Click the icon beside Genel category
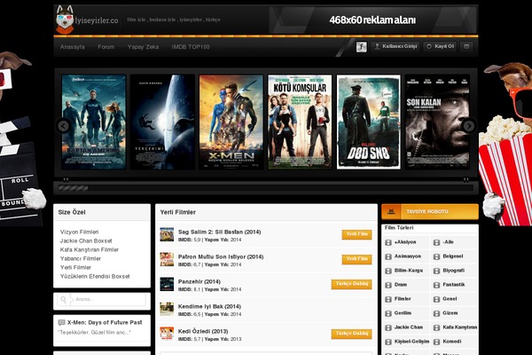 pyautogui.click(x=436, y=300)
